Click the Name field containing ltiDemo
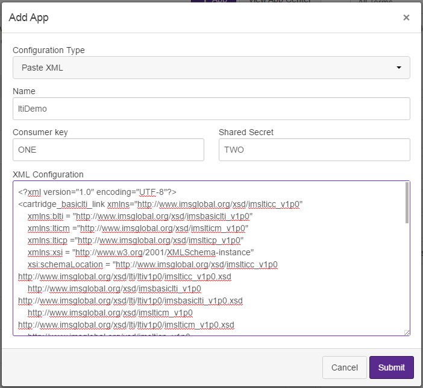This screenshot has width=423, height=388. click(211, 109)
